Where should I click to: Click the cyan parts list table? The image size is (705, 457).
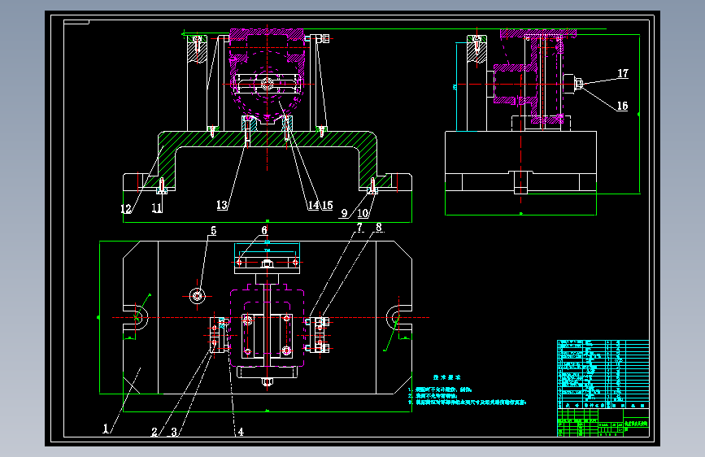tap(603, 374)
